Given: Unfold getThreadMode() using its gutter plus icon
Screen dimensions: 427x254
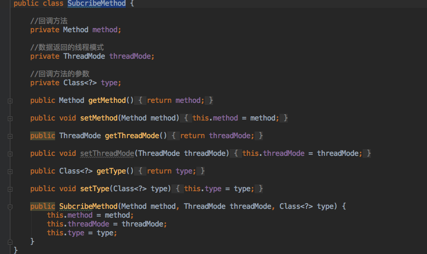Looking at the screenshot, I should pyautogui.click(x=10, y=137).
